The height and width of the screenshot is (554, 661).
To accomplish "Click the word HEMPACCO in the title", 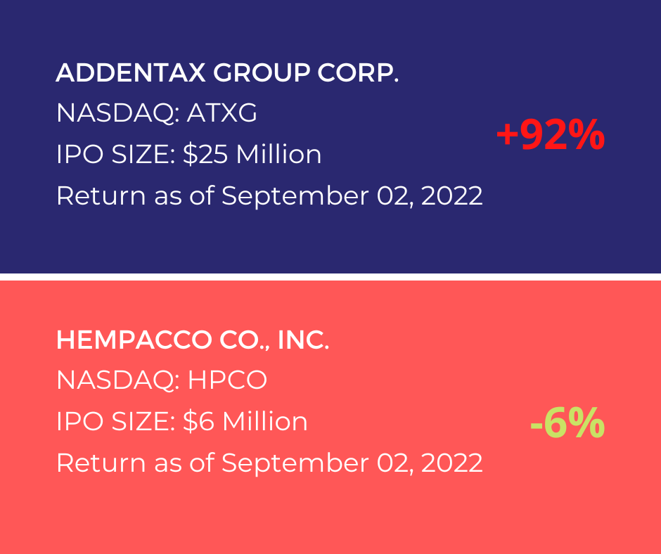I will (x=134, y=340).
